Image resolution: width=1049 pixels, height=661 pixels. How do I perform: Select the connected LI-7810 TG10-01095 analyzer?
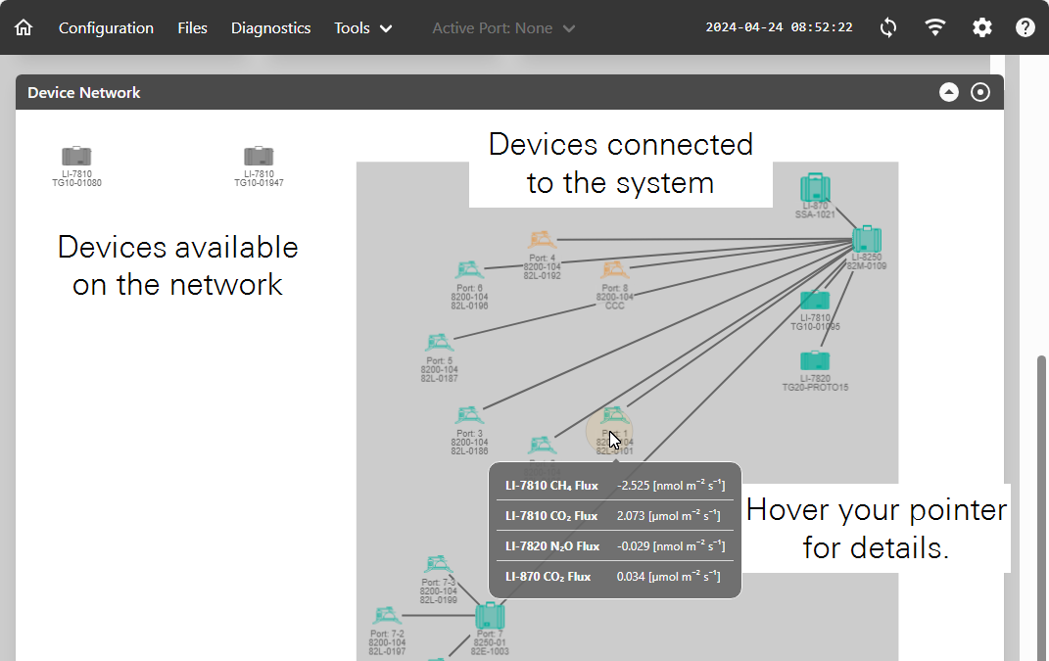point(815,310)
